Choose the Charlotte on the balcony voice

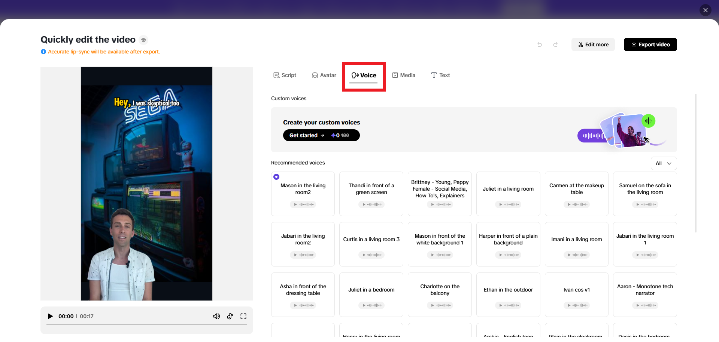coord(440,295)
